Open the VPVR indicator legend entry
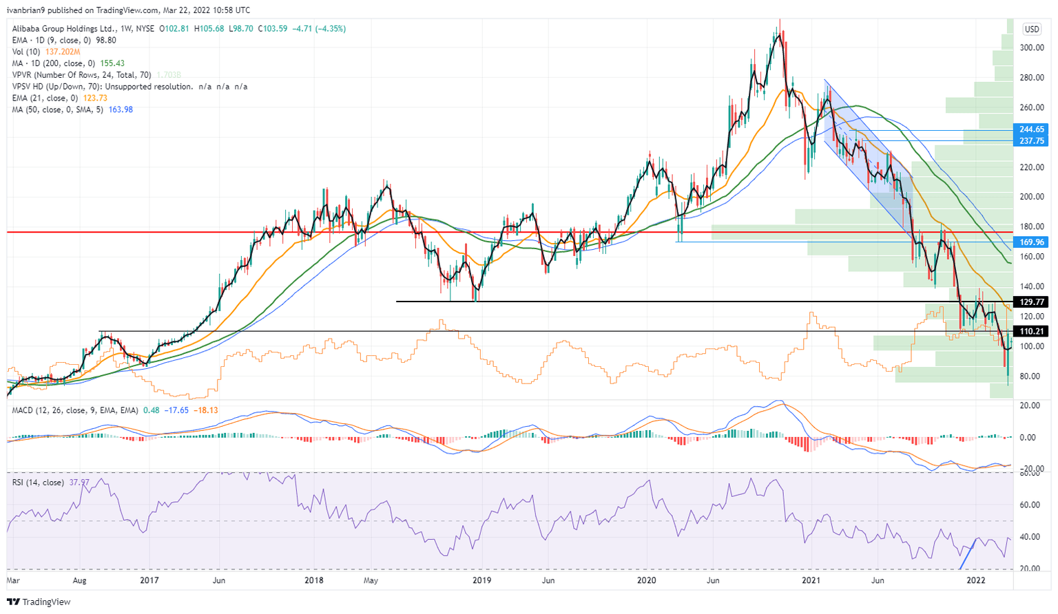Image resolution: width=1058 pixels, height=614 pixels. (72, 75)
